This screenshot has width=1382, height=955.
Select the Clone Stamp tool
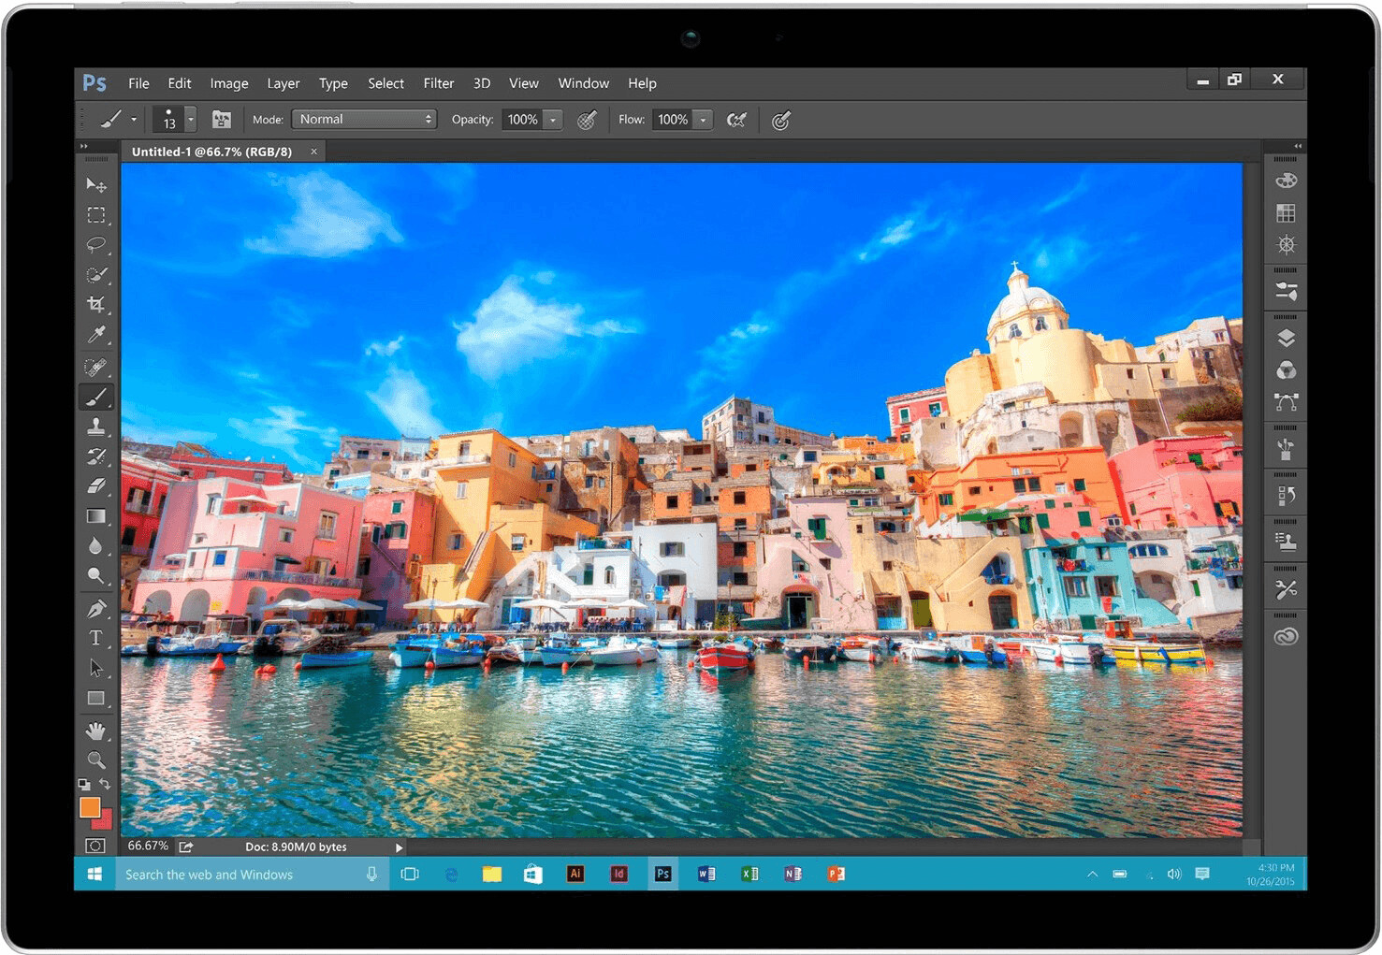(95, 427)
